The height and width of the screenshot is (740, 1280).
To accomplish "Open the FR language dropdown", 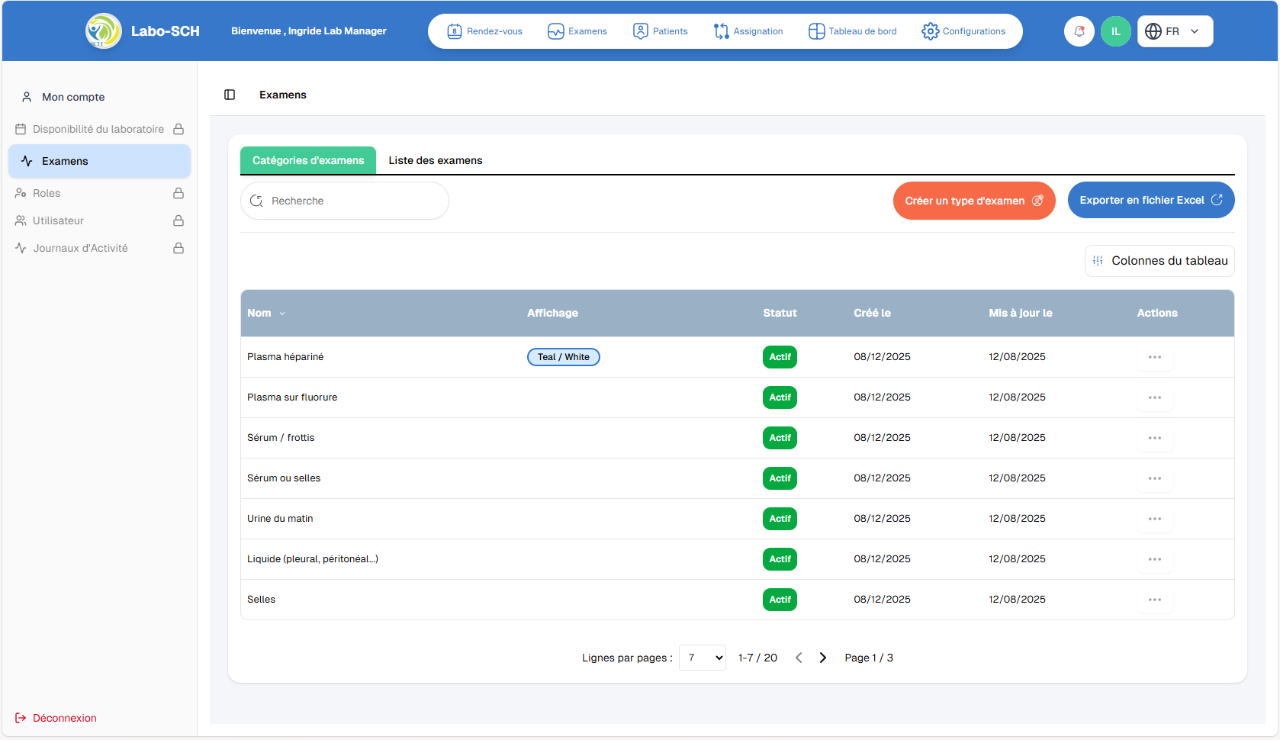I will pos(1174,31).
